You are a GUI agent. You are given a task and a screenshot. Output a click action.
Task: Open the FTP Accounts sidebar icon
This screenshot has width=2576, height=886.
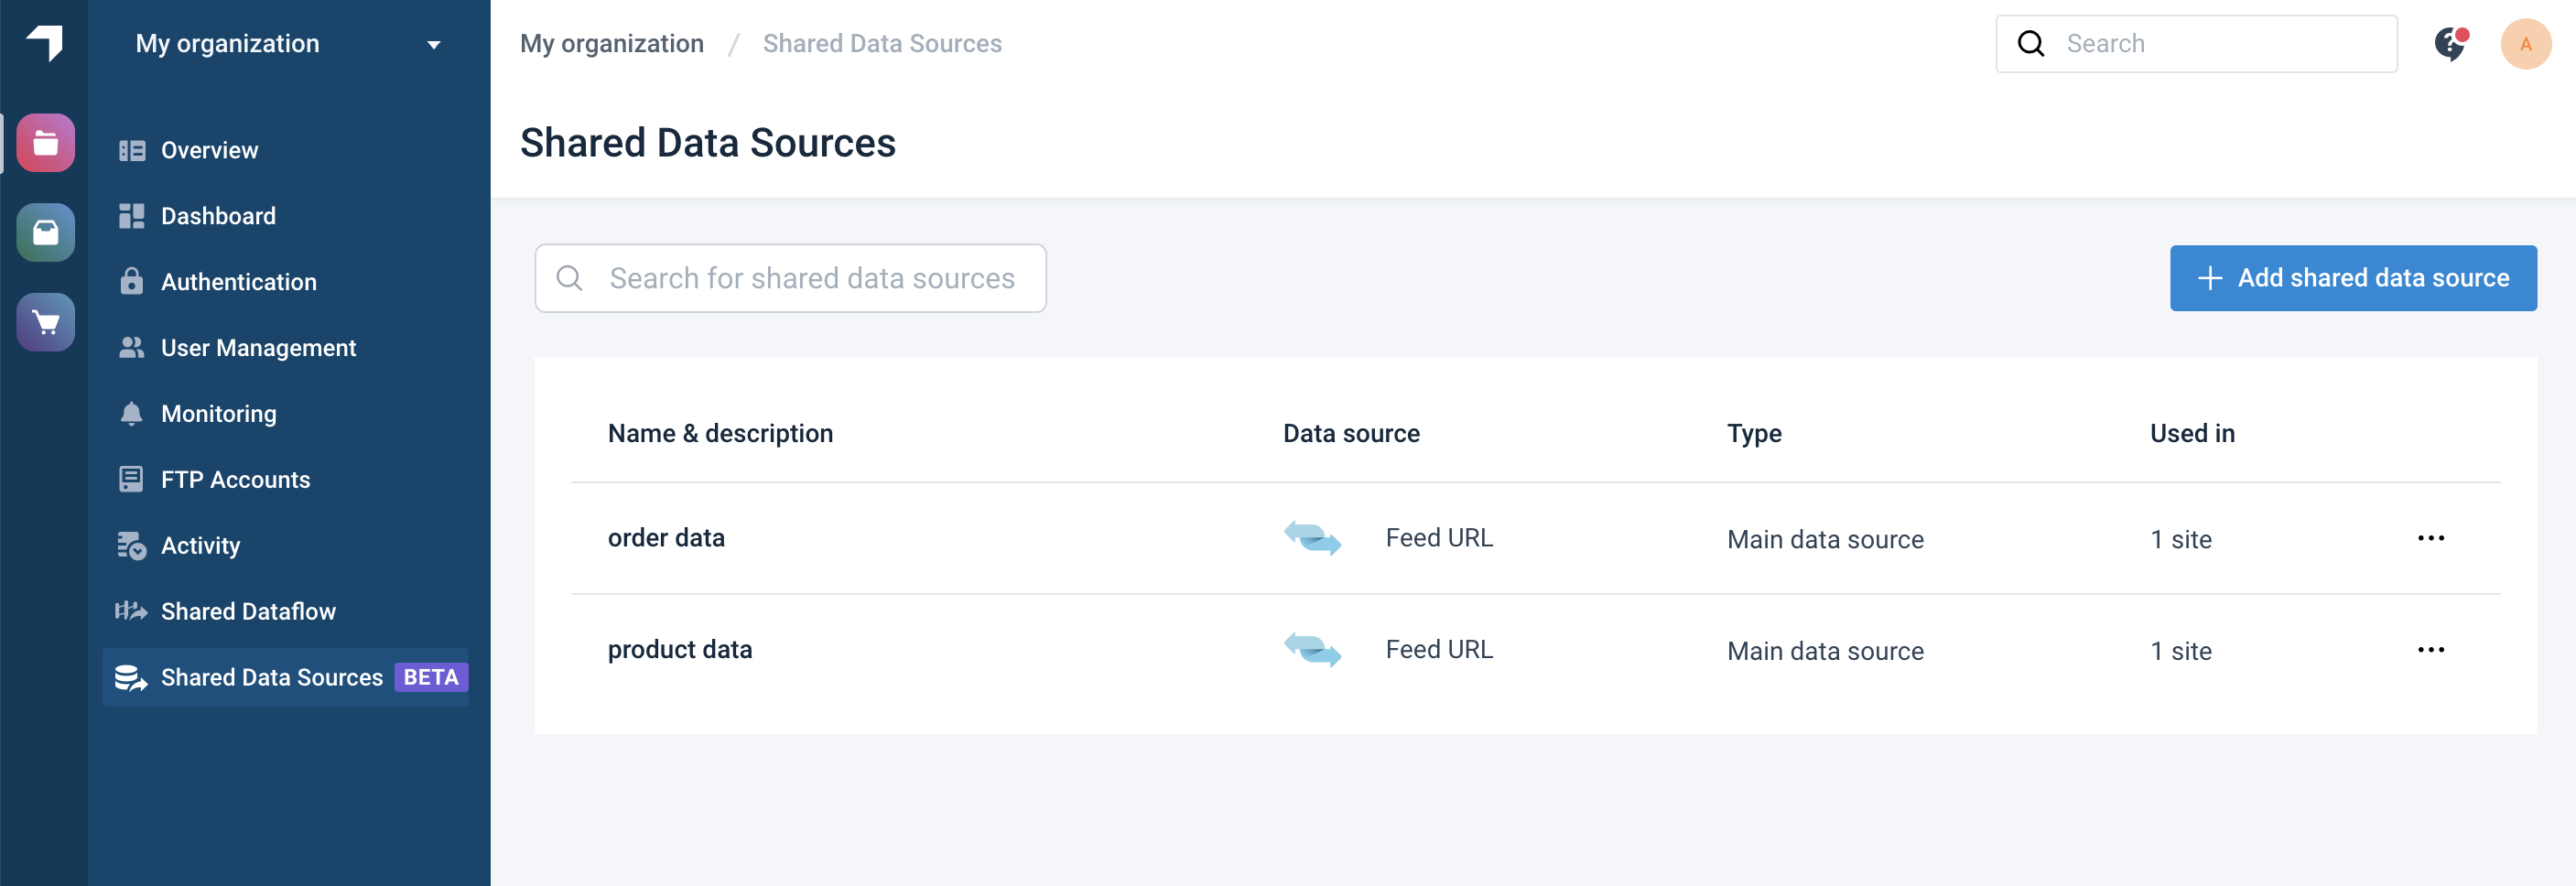tap(130, 479)
